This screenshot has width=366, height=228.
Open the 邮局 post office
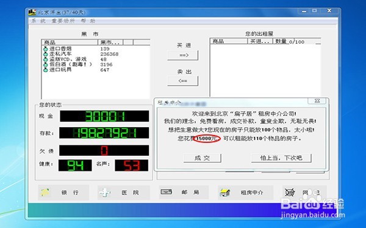184,192
